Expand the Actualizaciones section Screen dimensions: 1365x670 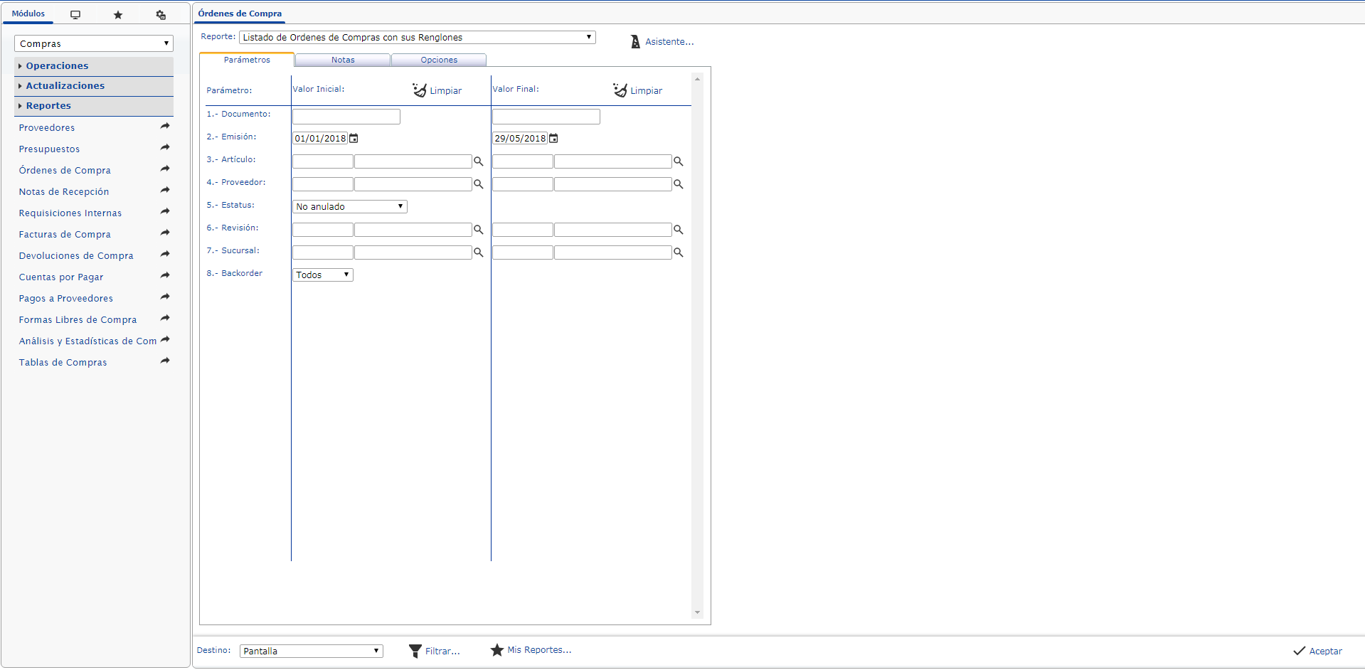pyautogui.click(x=65, y=85)
